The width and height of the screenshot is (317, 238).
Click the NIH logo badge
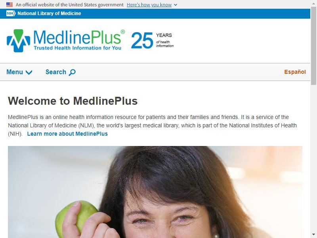click(x=11, y=13)
